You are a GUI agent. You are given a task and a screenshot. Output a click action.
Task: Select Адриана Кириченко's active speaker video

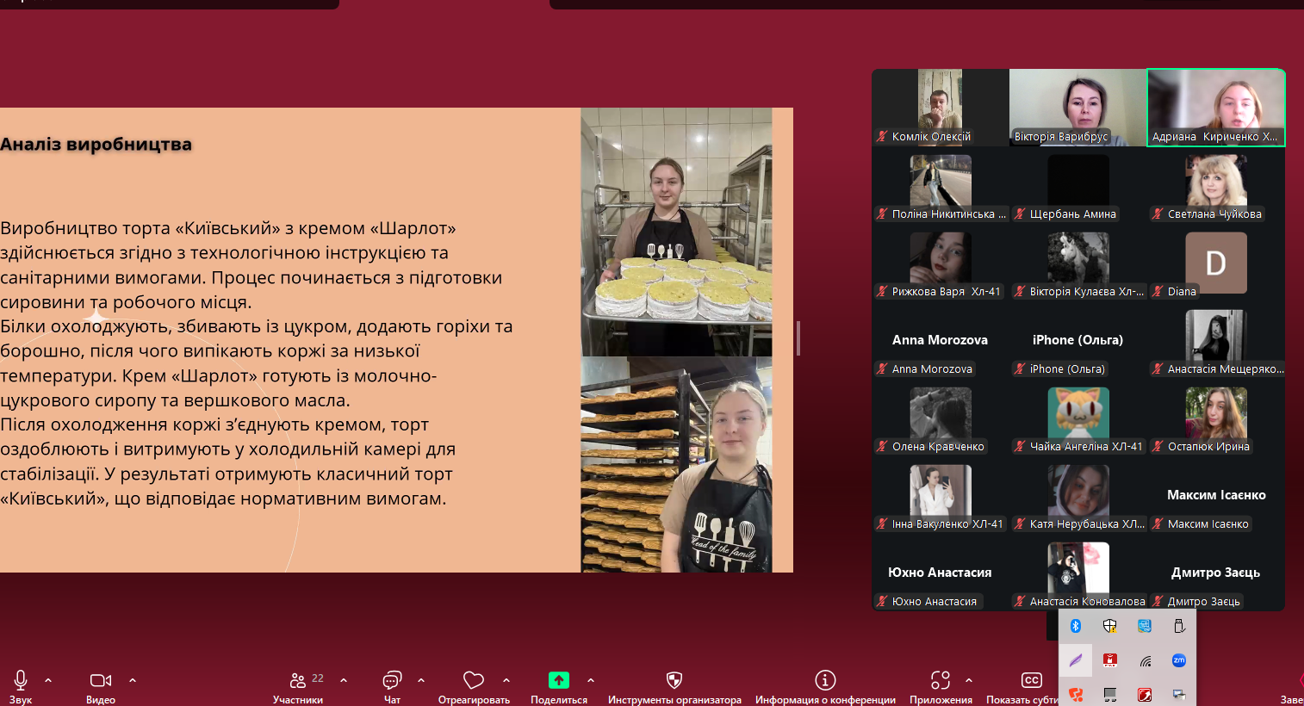pyautogui.click(x=1215, y=108)
